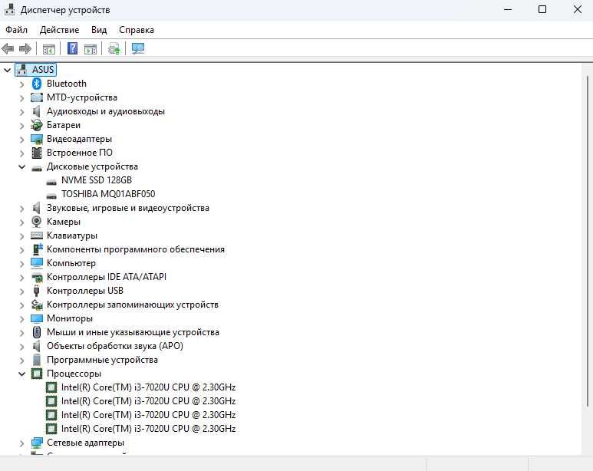The height and width of the screenshot is (471, 593).
Task: Click the Батареи battery icon
Action: click(x=37, y=125)
